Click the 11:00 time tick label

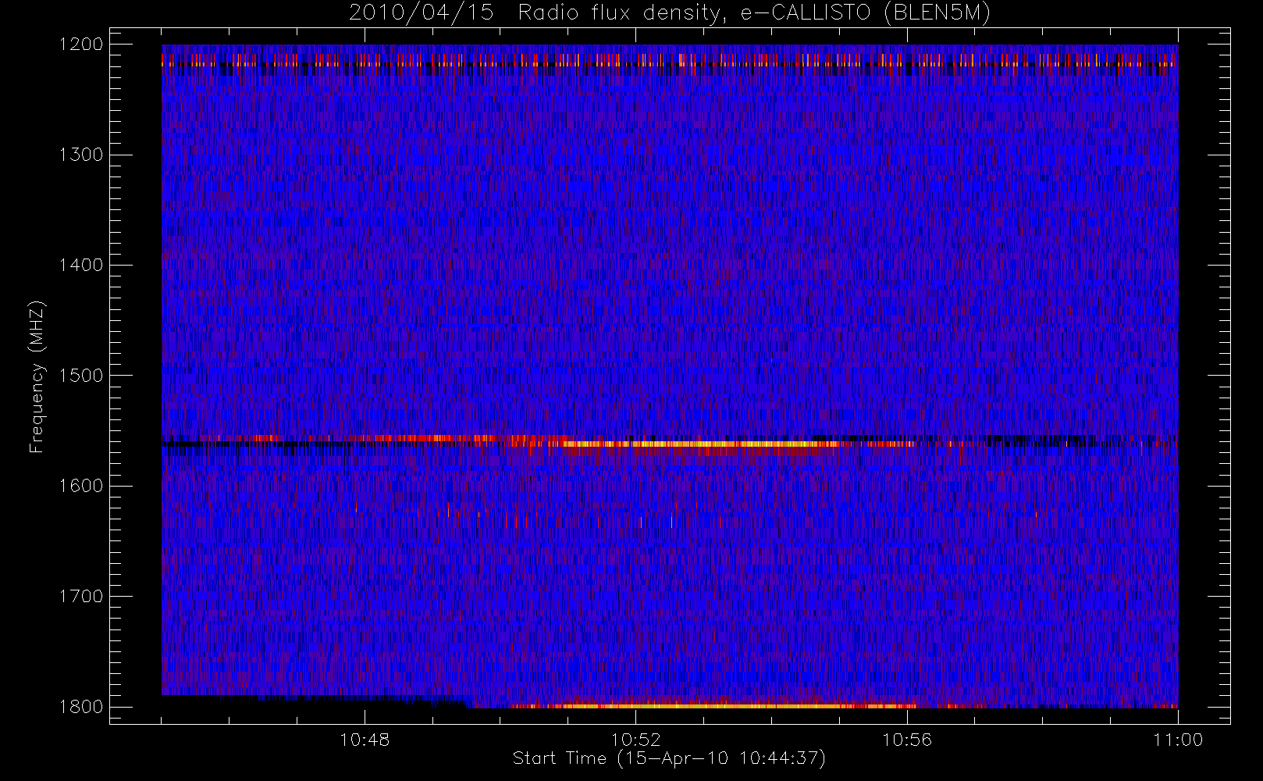click(1178, 740)
